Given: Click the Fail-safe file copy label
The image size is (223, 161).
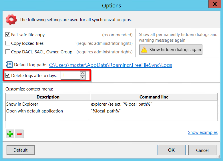Looking at the screenshot, I should tap(28, 35).
